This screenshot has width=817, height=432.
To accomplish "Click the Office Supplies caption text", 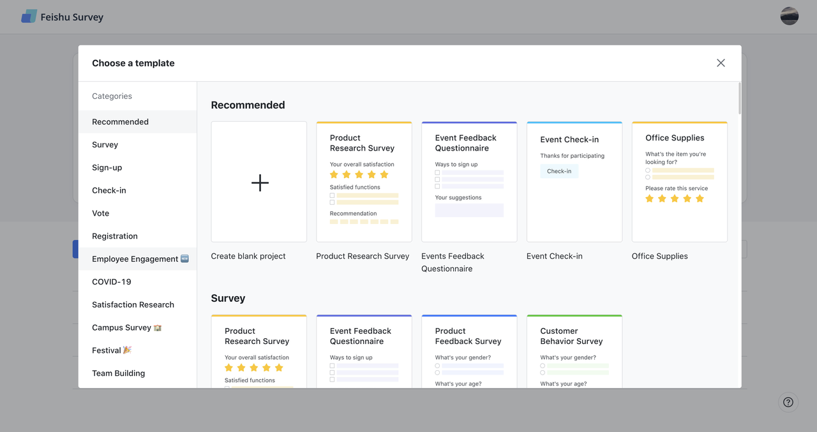I will pos(660,257).
